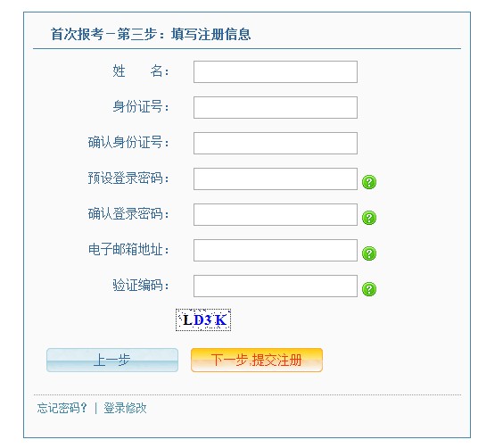Click the 确认登录密码 input field
The height and width of the screenshot is (448, 478).
click(x=276, y=214)
